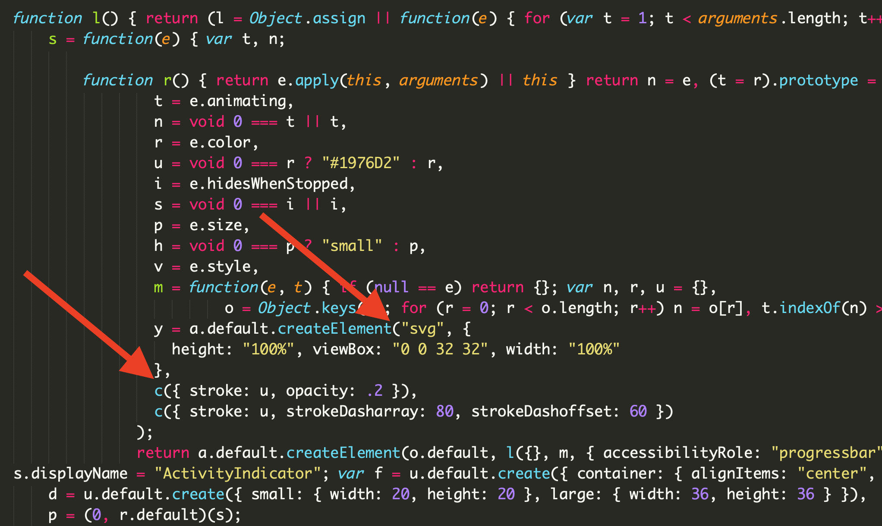The height and width of the screenshot is (526, 882).
Task: Click on e.hidesWhenStopped property
Action: tap(268, 184)
